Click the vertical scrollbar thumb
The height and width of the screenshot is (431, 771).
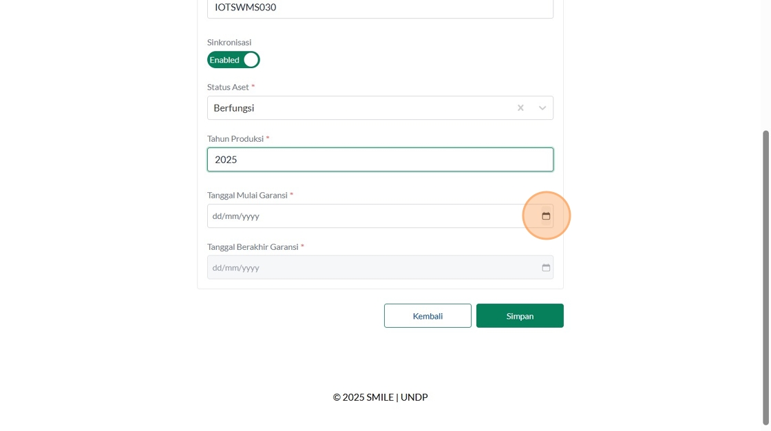[x=765, y=278]
